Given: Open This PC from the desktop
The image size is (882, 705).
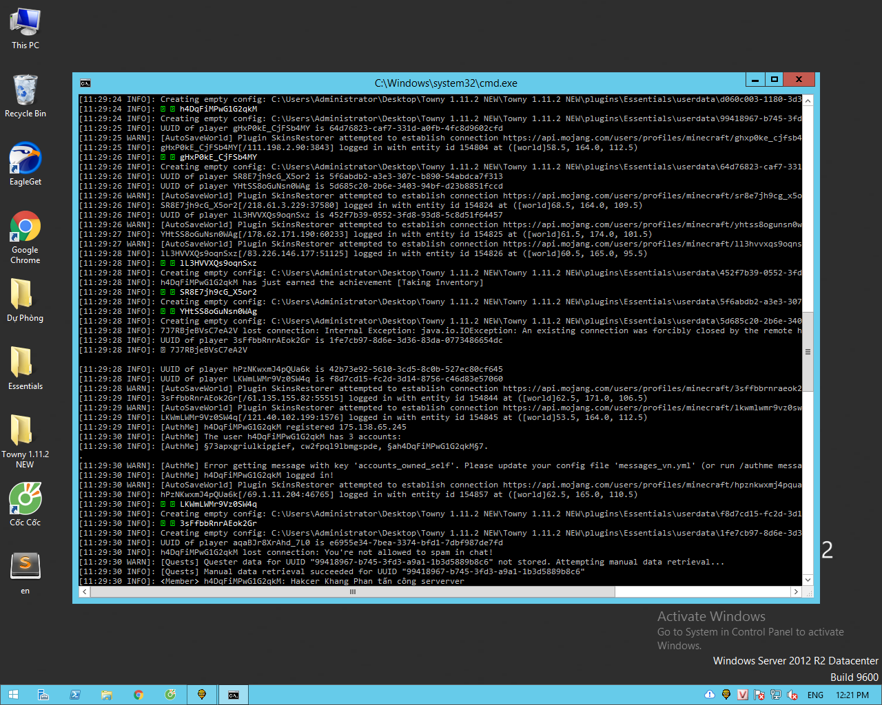Looking at the screenshot, I should click(25, 21).
